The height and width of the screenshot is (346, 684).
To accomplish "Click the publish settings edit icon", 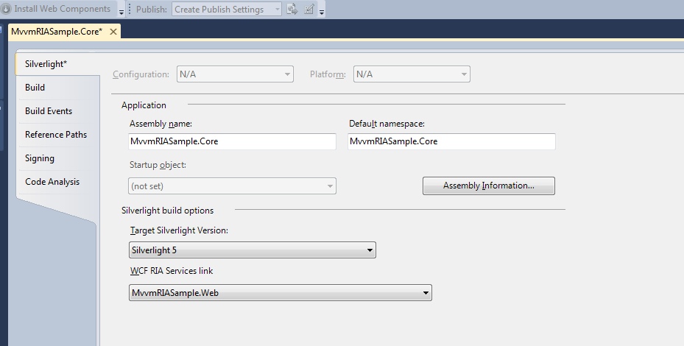I will (309, 9).
